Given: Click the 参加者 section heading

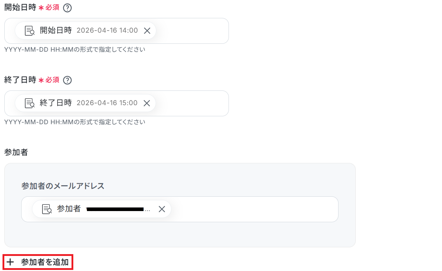Looking at the screenshot, I should click(x=16, y=152).
